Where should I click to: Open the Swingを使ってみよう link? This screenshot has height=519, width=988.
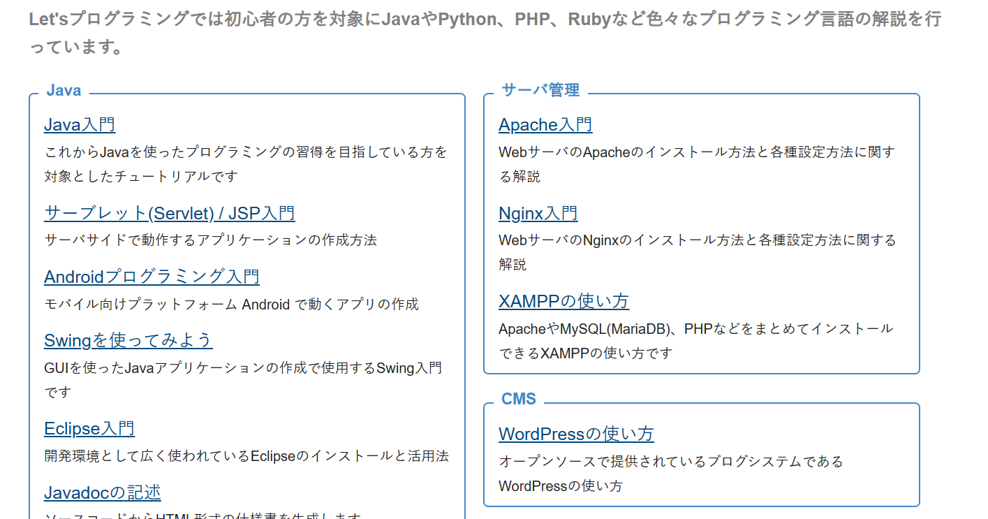click(x=128, y=340)
